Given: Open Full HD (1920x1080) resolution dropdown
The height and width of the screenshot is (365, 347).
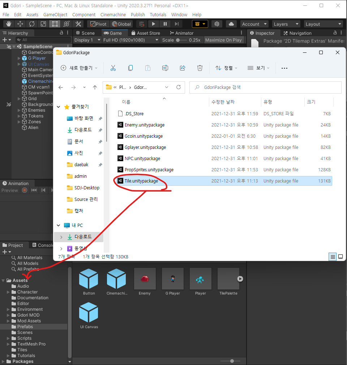Looking at the screenshot, I should pyautogui.click(x=130, y=40).
